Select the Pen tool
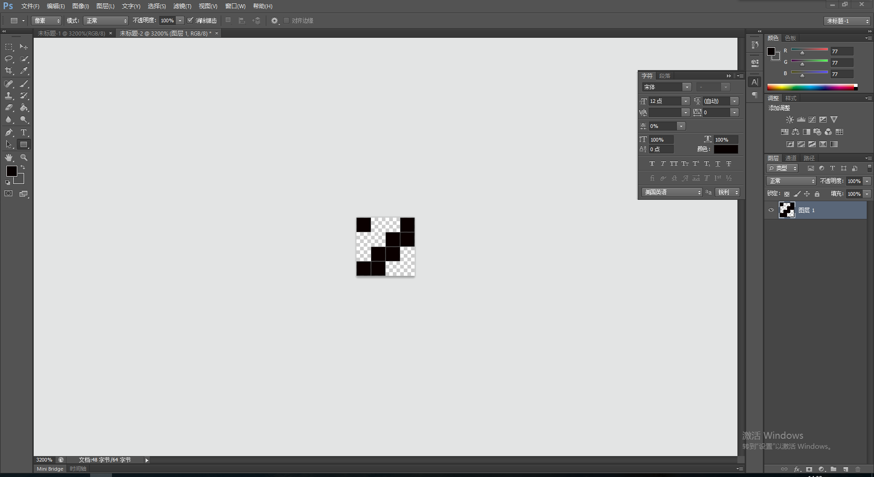 [x=9, y=132]
